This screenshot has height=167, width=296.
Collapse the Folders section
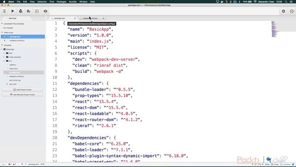pos(2,45)
